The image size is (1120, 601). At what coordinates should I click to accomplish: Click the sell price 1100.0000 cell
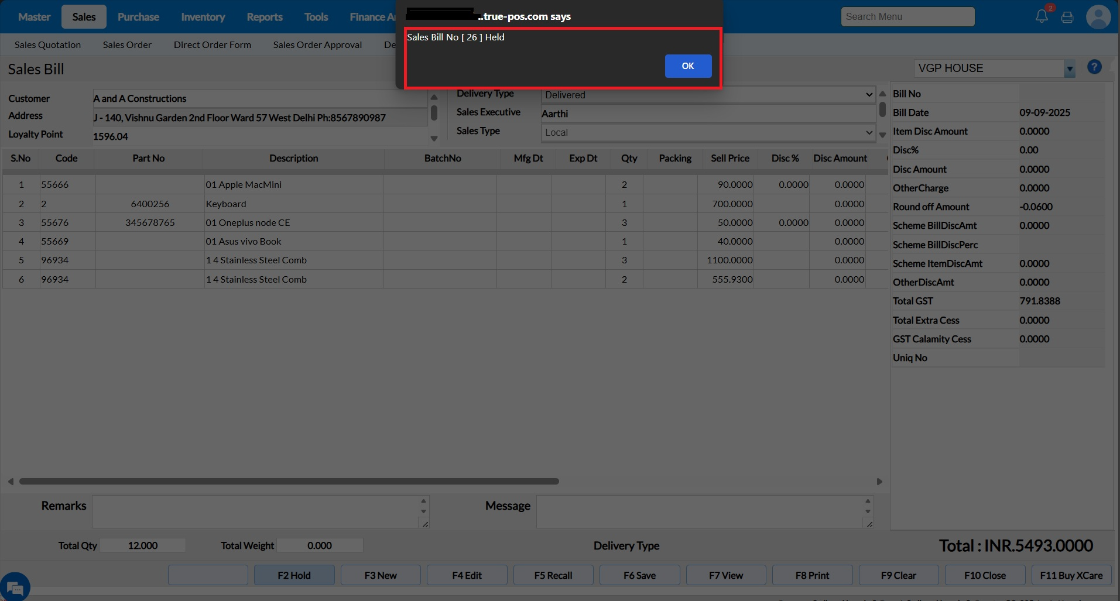tap(726, 260)
